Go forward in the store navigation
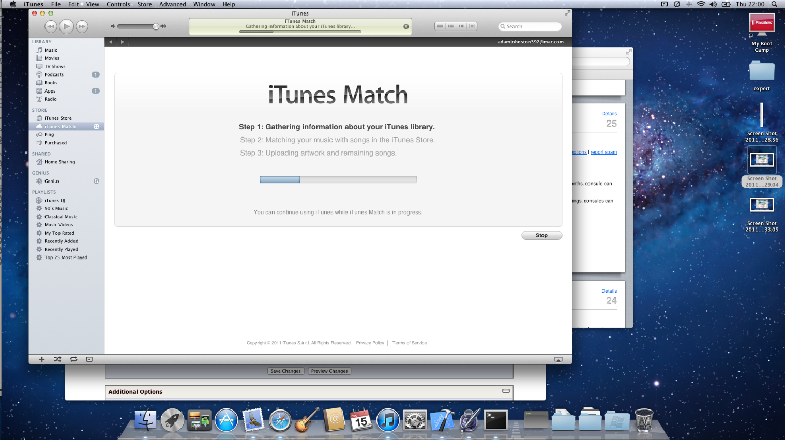The width and height of the screenshot is (785, 440). 122,42
